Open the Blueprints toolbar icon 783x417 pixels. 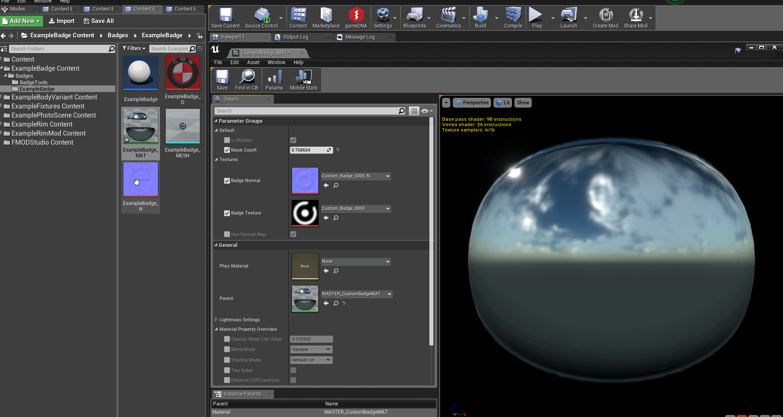pyautogui.click(x=414, y=16)
